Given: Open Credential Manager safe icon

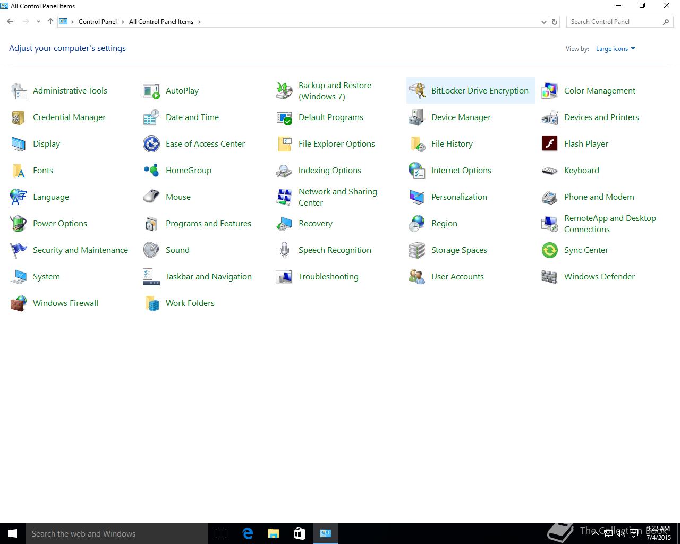Looking at the screenshot, I should pos(19,117).
